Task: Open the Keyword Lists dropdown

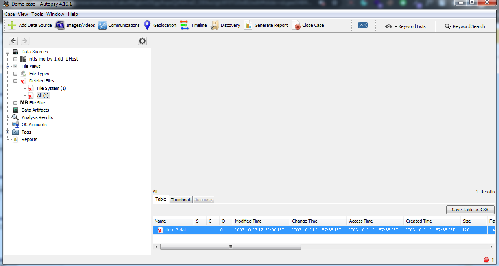Action: 405,26
